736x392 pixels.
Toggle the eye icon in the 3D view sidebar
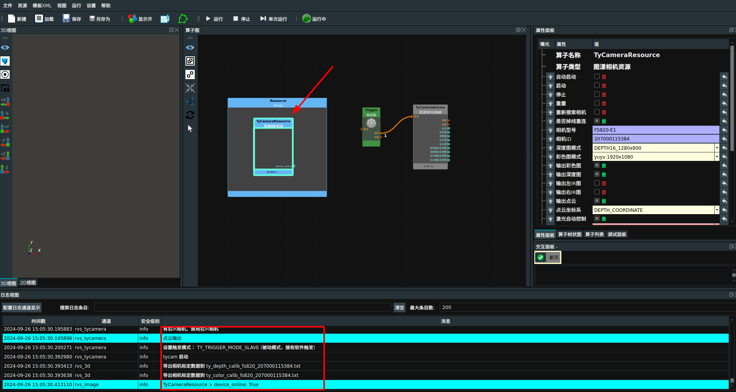[x=5, y=47]
